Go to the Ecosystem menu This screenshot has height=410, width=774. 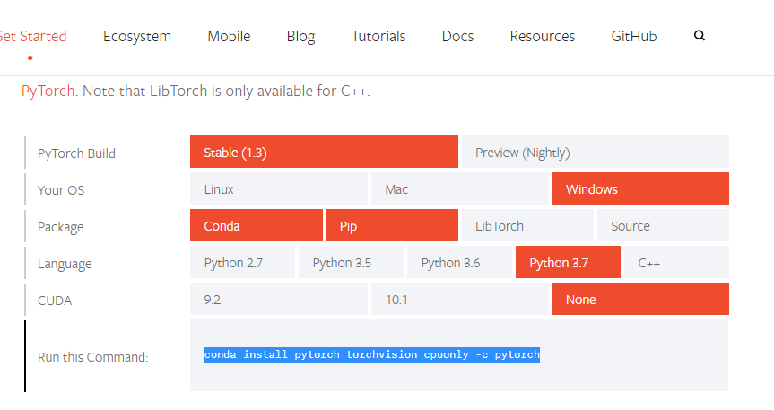pos(136,36)
